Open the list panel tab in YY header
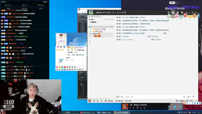The image size is (202, 114). (x=178, y=12)
